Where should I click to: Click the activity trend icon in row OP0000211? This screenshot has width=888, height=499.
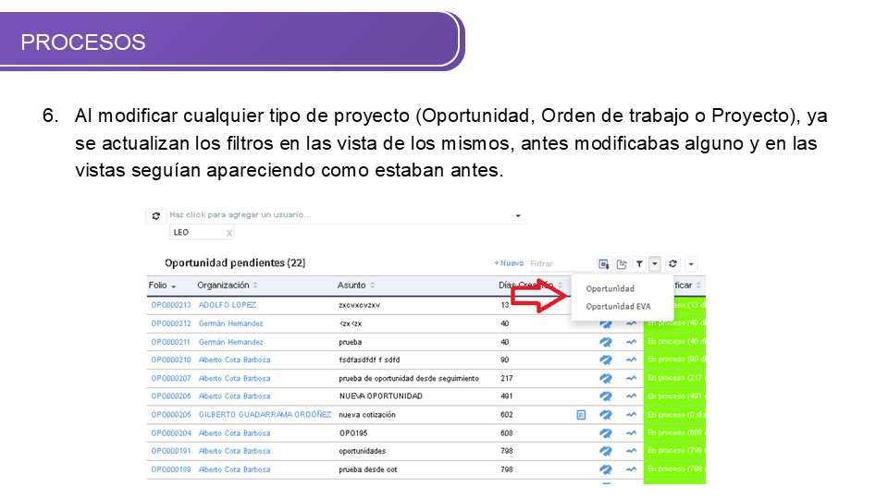click(x=631, y=342)
